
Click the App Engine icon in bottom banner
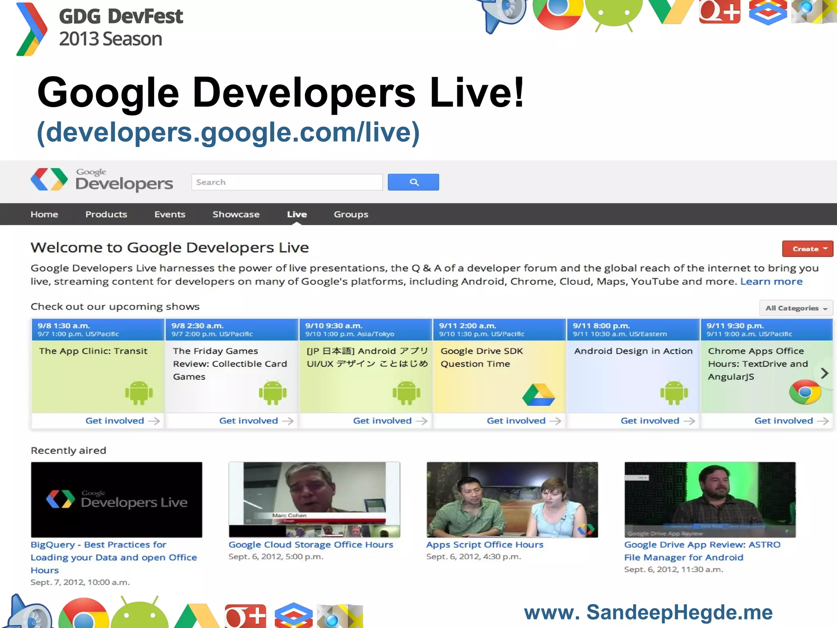pyautogui.click(x=29, y=611)
